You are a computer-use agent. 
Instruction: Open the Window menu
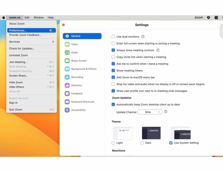[39, 17]
